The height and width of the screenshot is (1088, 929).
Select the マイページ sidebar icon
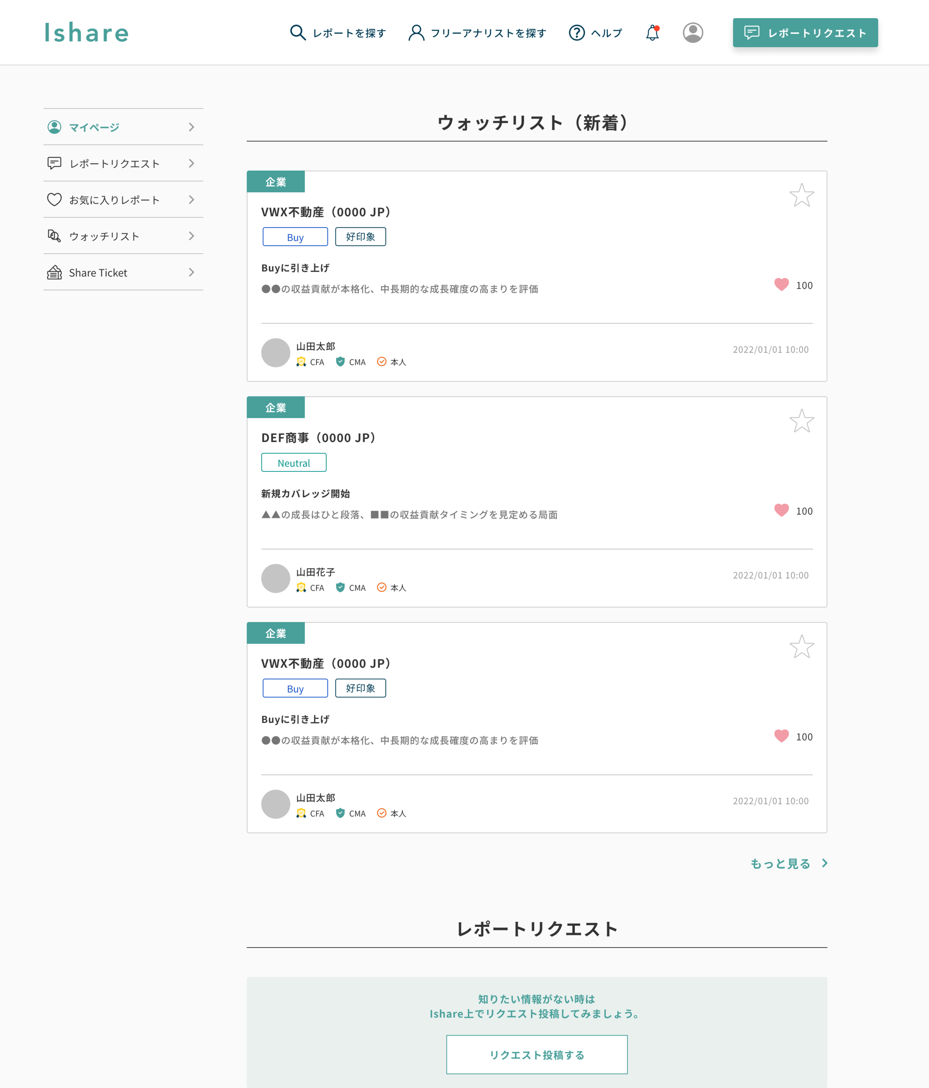click(x=54, y=127)
